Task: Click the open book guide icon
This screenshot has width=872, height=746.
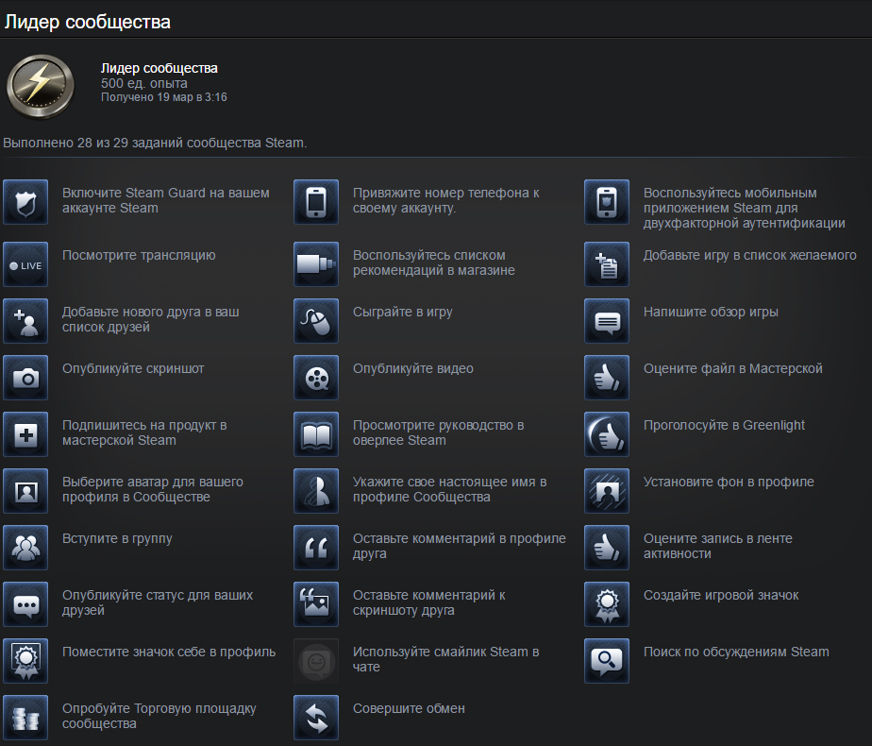Action: [x=316, y=434]
